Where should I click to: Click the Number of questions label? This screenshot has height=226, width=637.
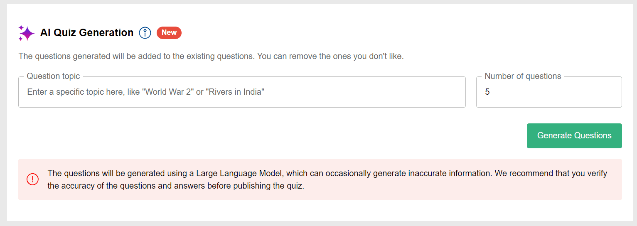[x=523, y=76]
